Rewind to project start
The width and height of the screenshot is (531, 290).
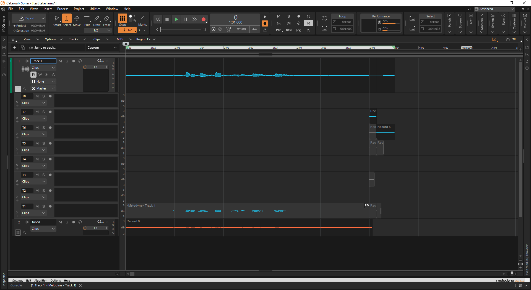[x=158, y=19]
